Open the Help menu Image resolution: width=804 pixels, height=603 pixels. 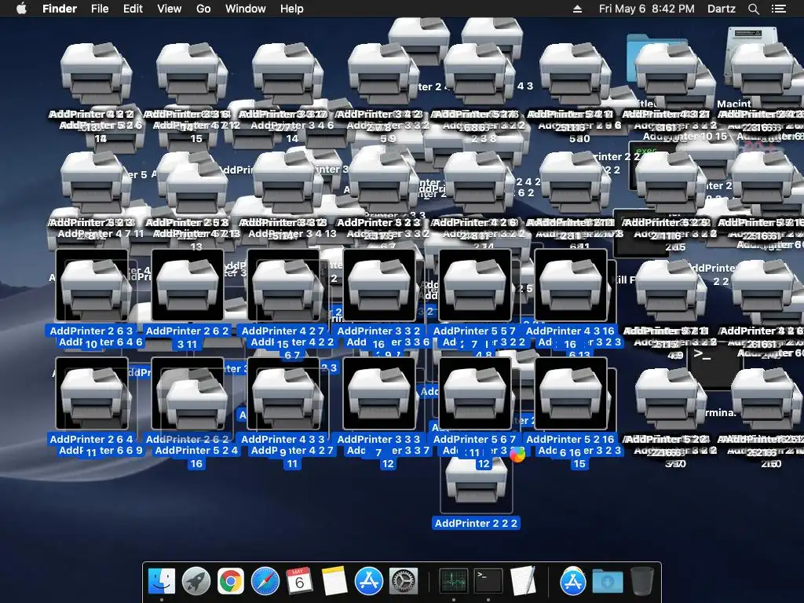(x=292, y=9)
